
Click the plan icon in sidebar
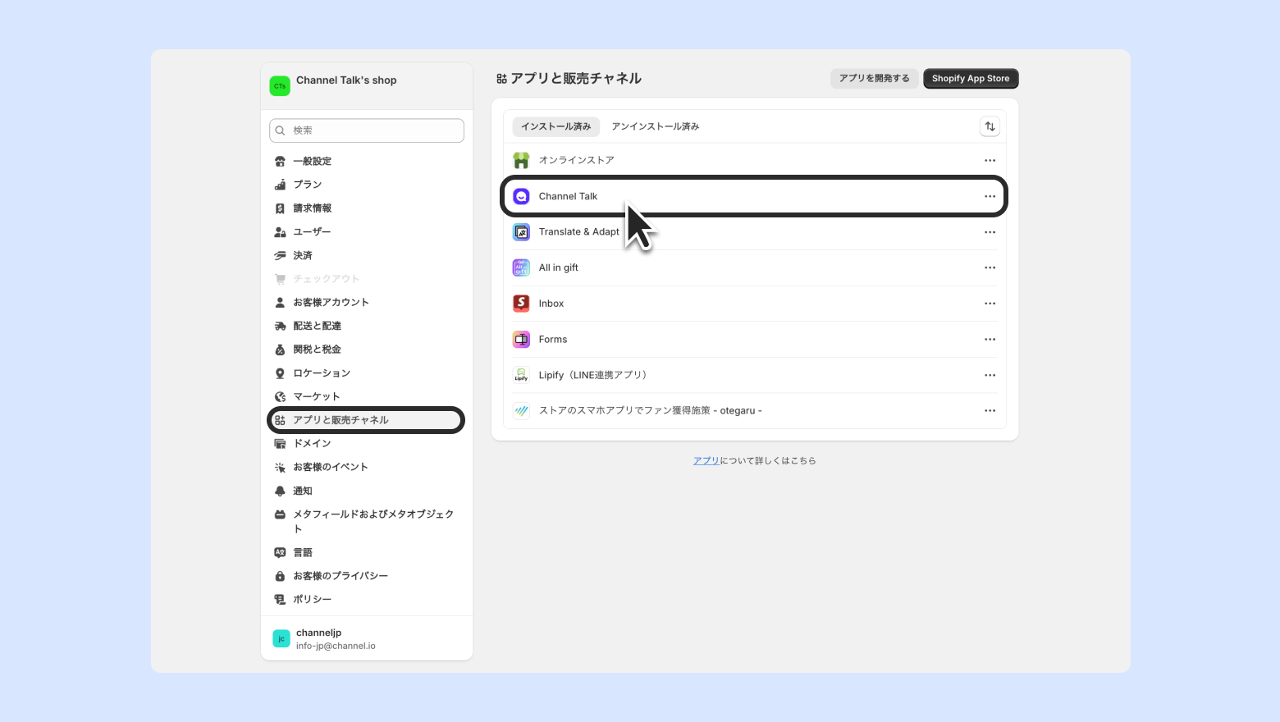pos(280,185)
